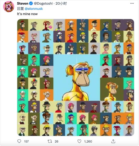Image resolution: width=139 pixels, height=146 pixels.
Task: Click the ape blowing pink bubblegum
Action: point(47,25)
